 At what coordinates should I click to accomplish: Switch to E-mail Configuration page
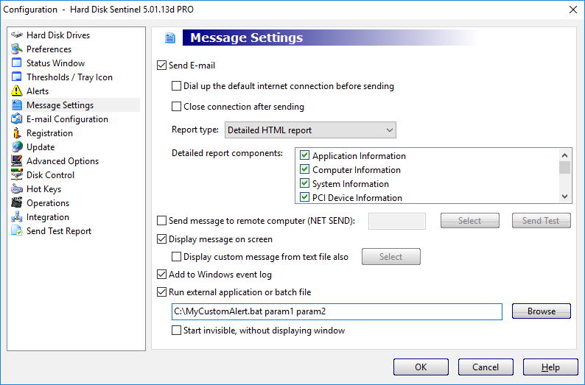coord(67,119)
